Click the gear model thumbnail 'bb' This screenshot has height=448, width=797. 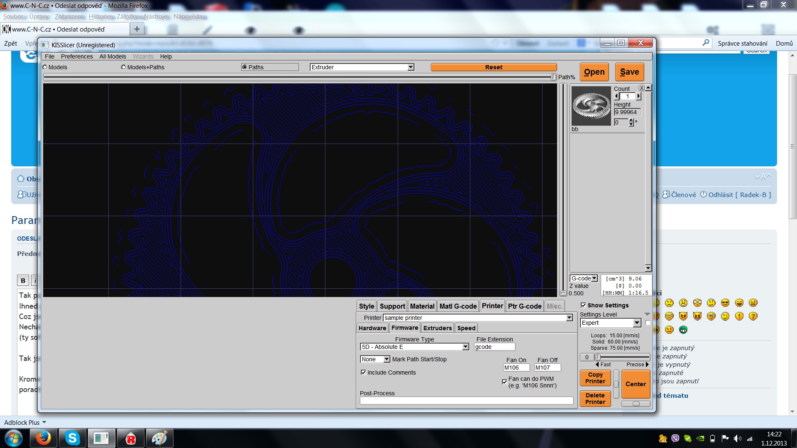click(591, 106)
